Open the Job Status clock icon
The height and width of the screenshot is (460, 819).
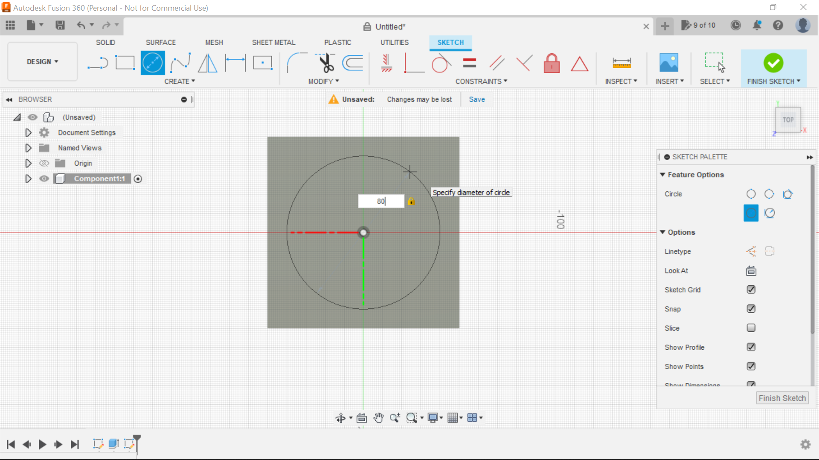(736, 26)
